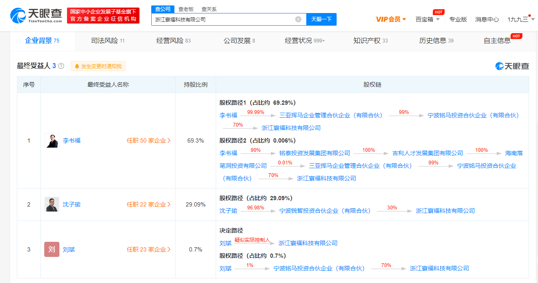The image size is (538, 283).
Task: Click 李书福's avatar photo
Action: pyautogui.click(x=51, y=140)
